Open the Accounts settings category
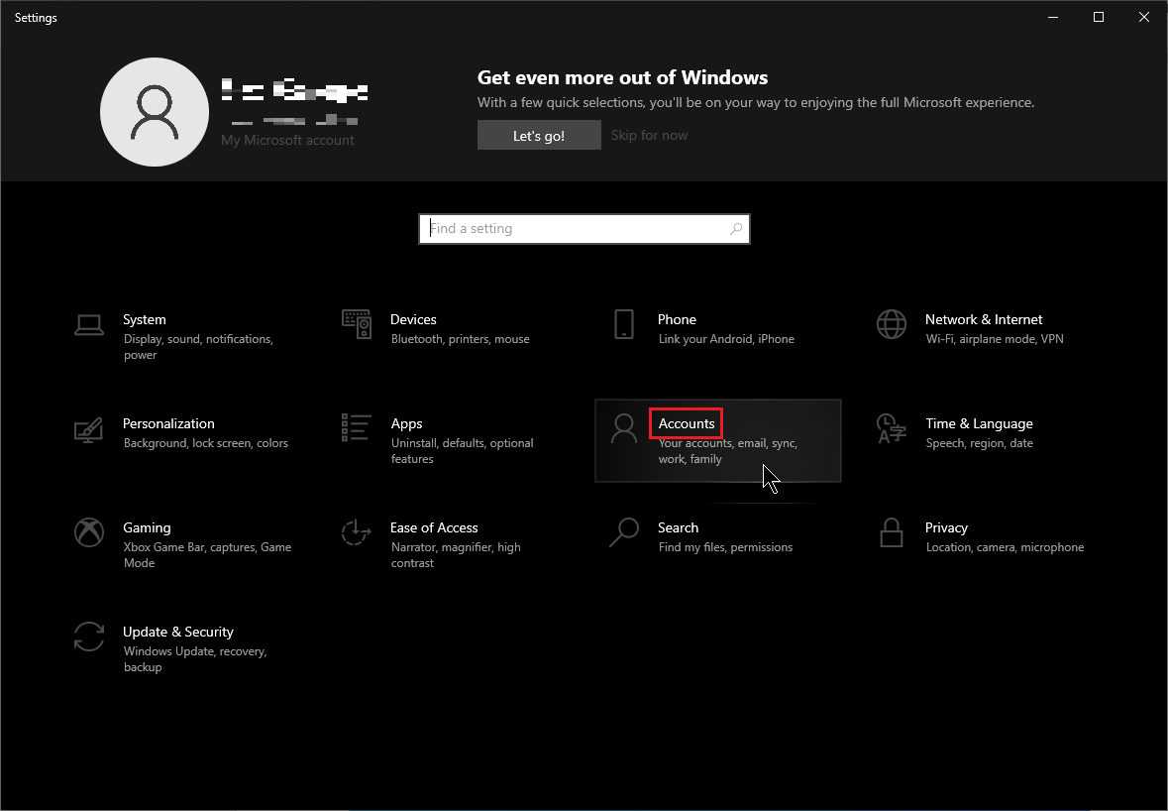The image size is (1168, 811). coord(687,423)
